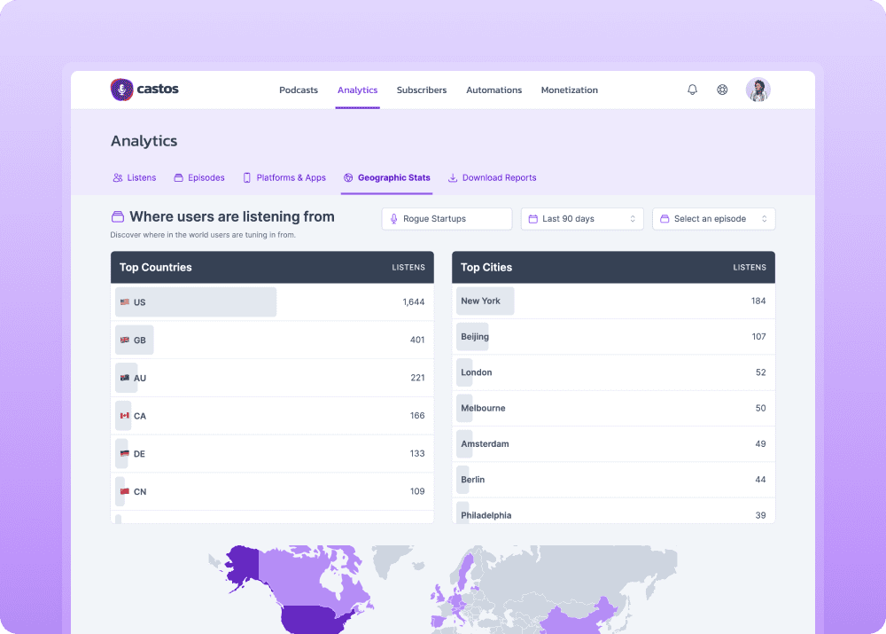
Task: Click the Germany flag icon
Action: pos(125,454)
